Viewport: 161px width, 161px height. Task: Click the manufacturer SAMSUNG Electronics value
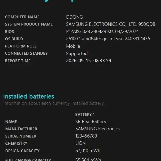pos(98,129)
